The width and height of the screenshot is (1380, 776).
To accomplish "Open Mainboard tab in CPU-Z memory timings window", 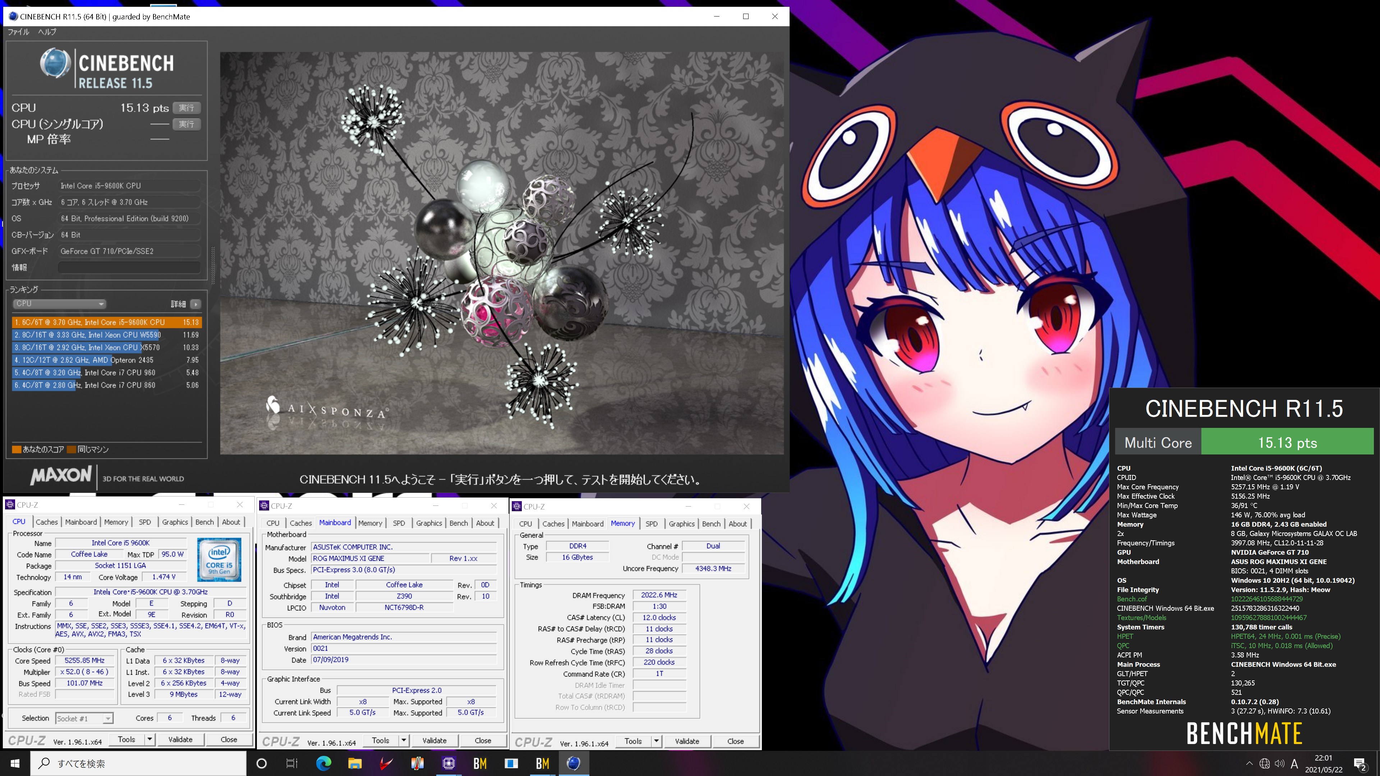I will [587, 524].
